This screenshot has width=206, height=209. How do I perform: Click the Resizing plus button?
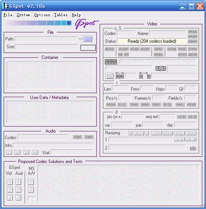(131, 133)
